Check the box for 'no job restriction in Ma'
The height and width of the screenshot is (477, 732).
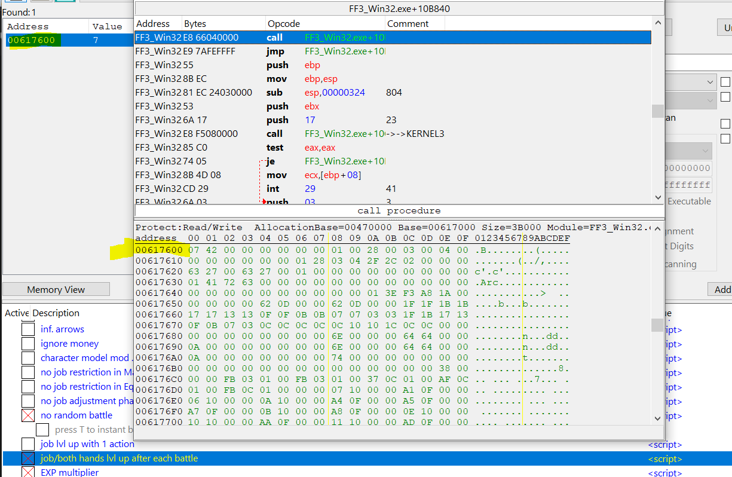click(28, 372)
